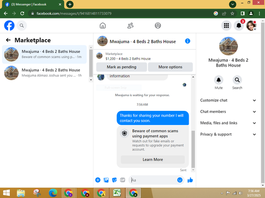265x198 pixels.
Task: Open the tab search dropdown arrow
Action: pos(233,4)
